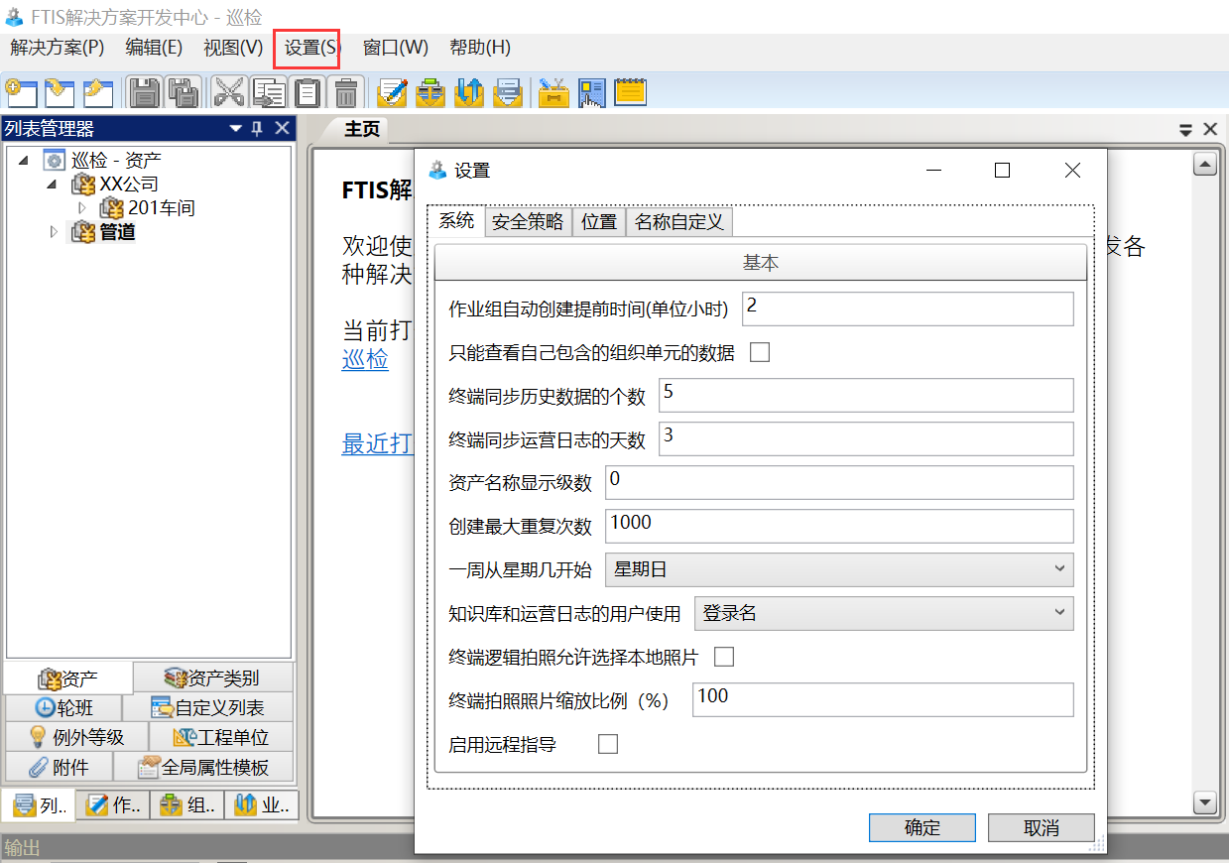
Task: Enable the 启用远程指导 checkbox
Action: tap(608, 744)
